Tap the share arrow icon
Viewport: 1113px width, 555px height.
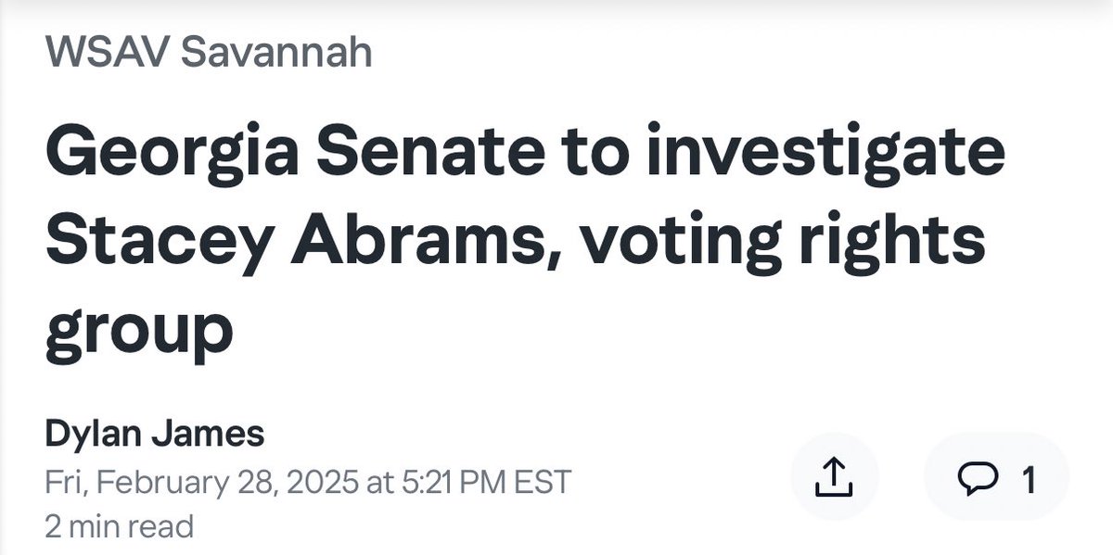coord(834,476)
